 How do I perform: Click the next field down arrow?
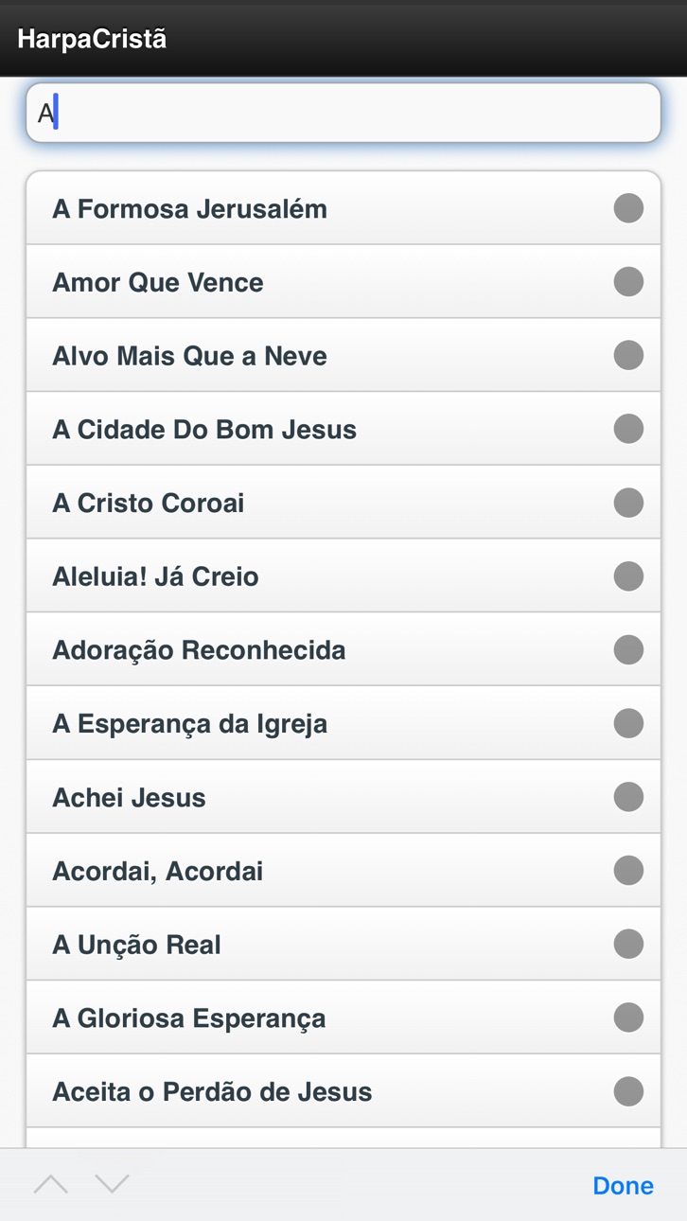click(112, 1184)
